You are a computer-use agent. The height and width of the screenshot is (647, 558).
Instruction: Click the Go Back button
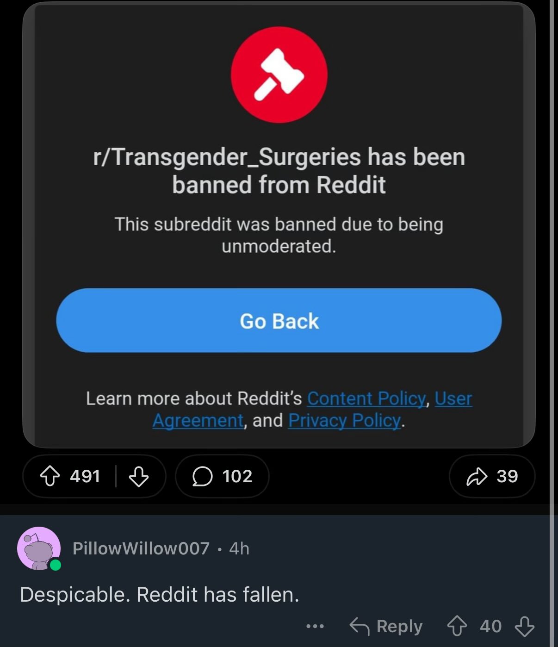pyautogui.click(x=279, y=320)
